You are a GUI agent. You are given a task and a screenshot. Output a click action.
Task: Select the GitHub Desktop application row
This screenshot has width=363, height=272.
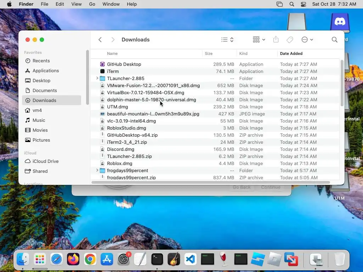click(215, 64)
